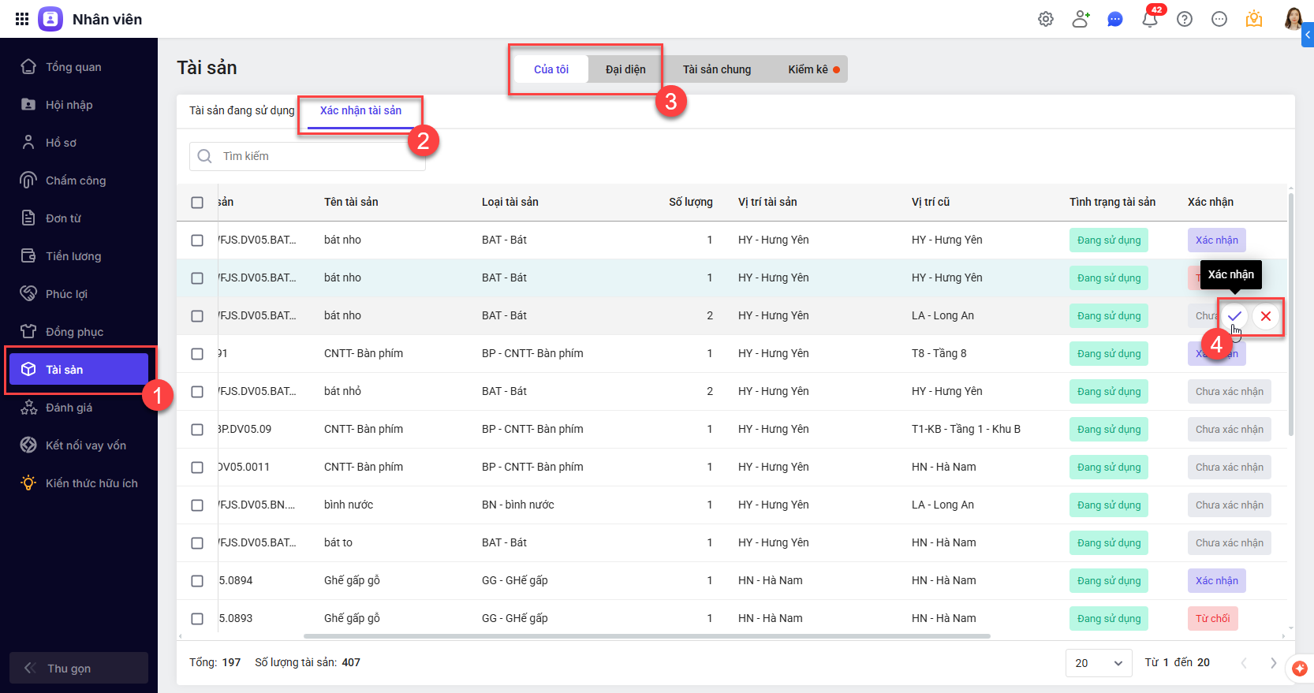Open the page size dropdown showing 20

click(1099, 663)
